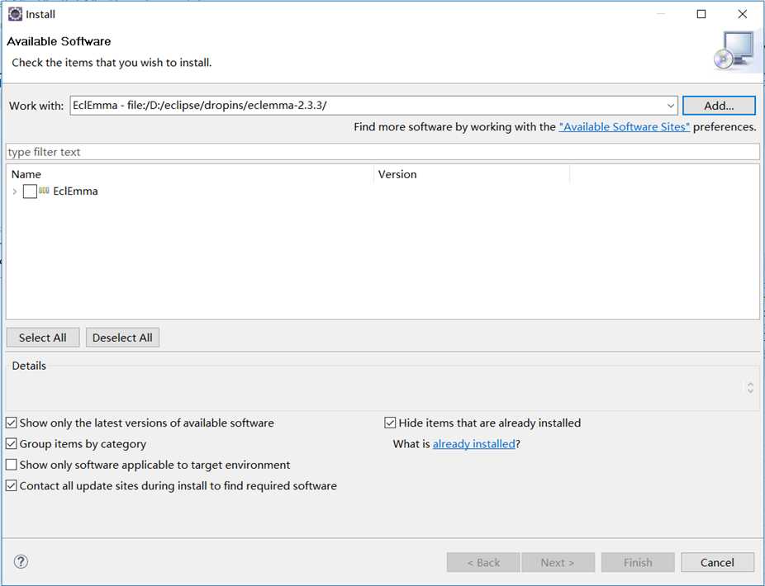The height and width of the screenshot is (586, 765).
Task: Click the install wizard computer image
Action: pyautogui.click(x=734, y=52)
